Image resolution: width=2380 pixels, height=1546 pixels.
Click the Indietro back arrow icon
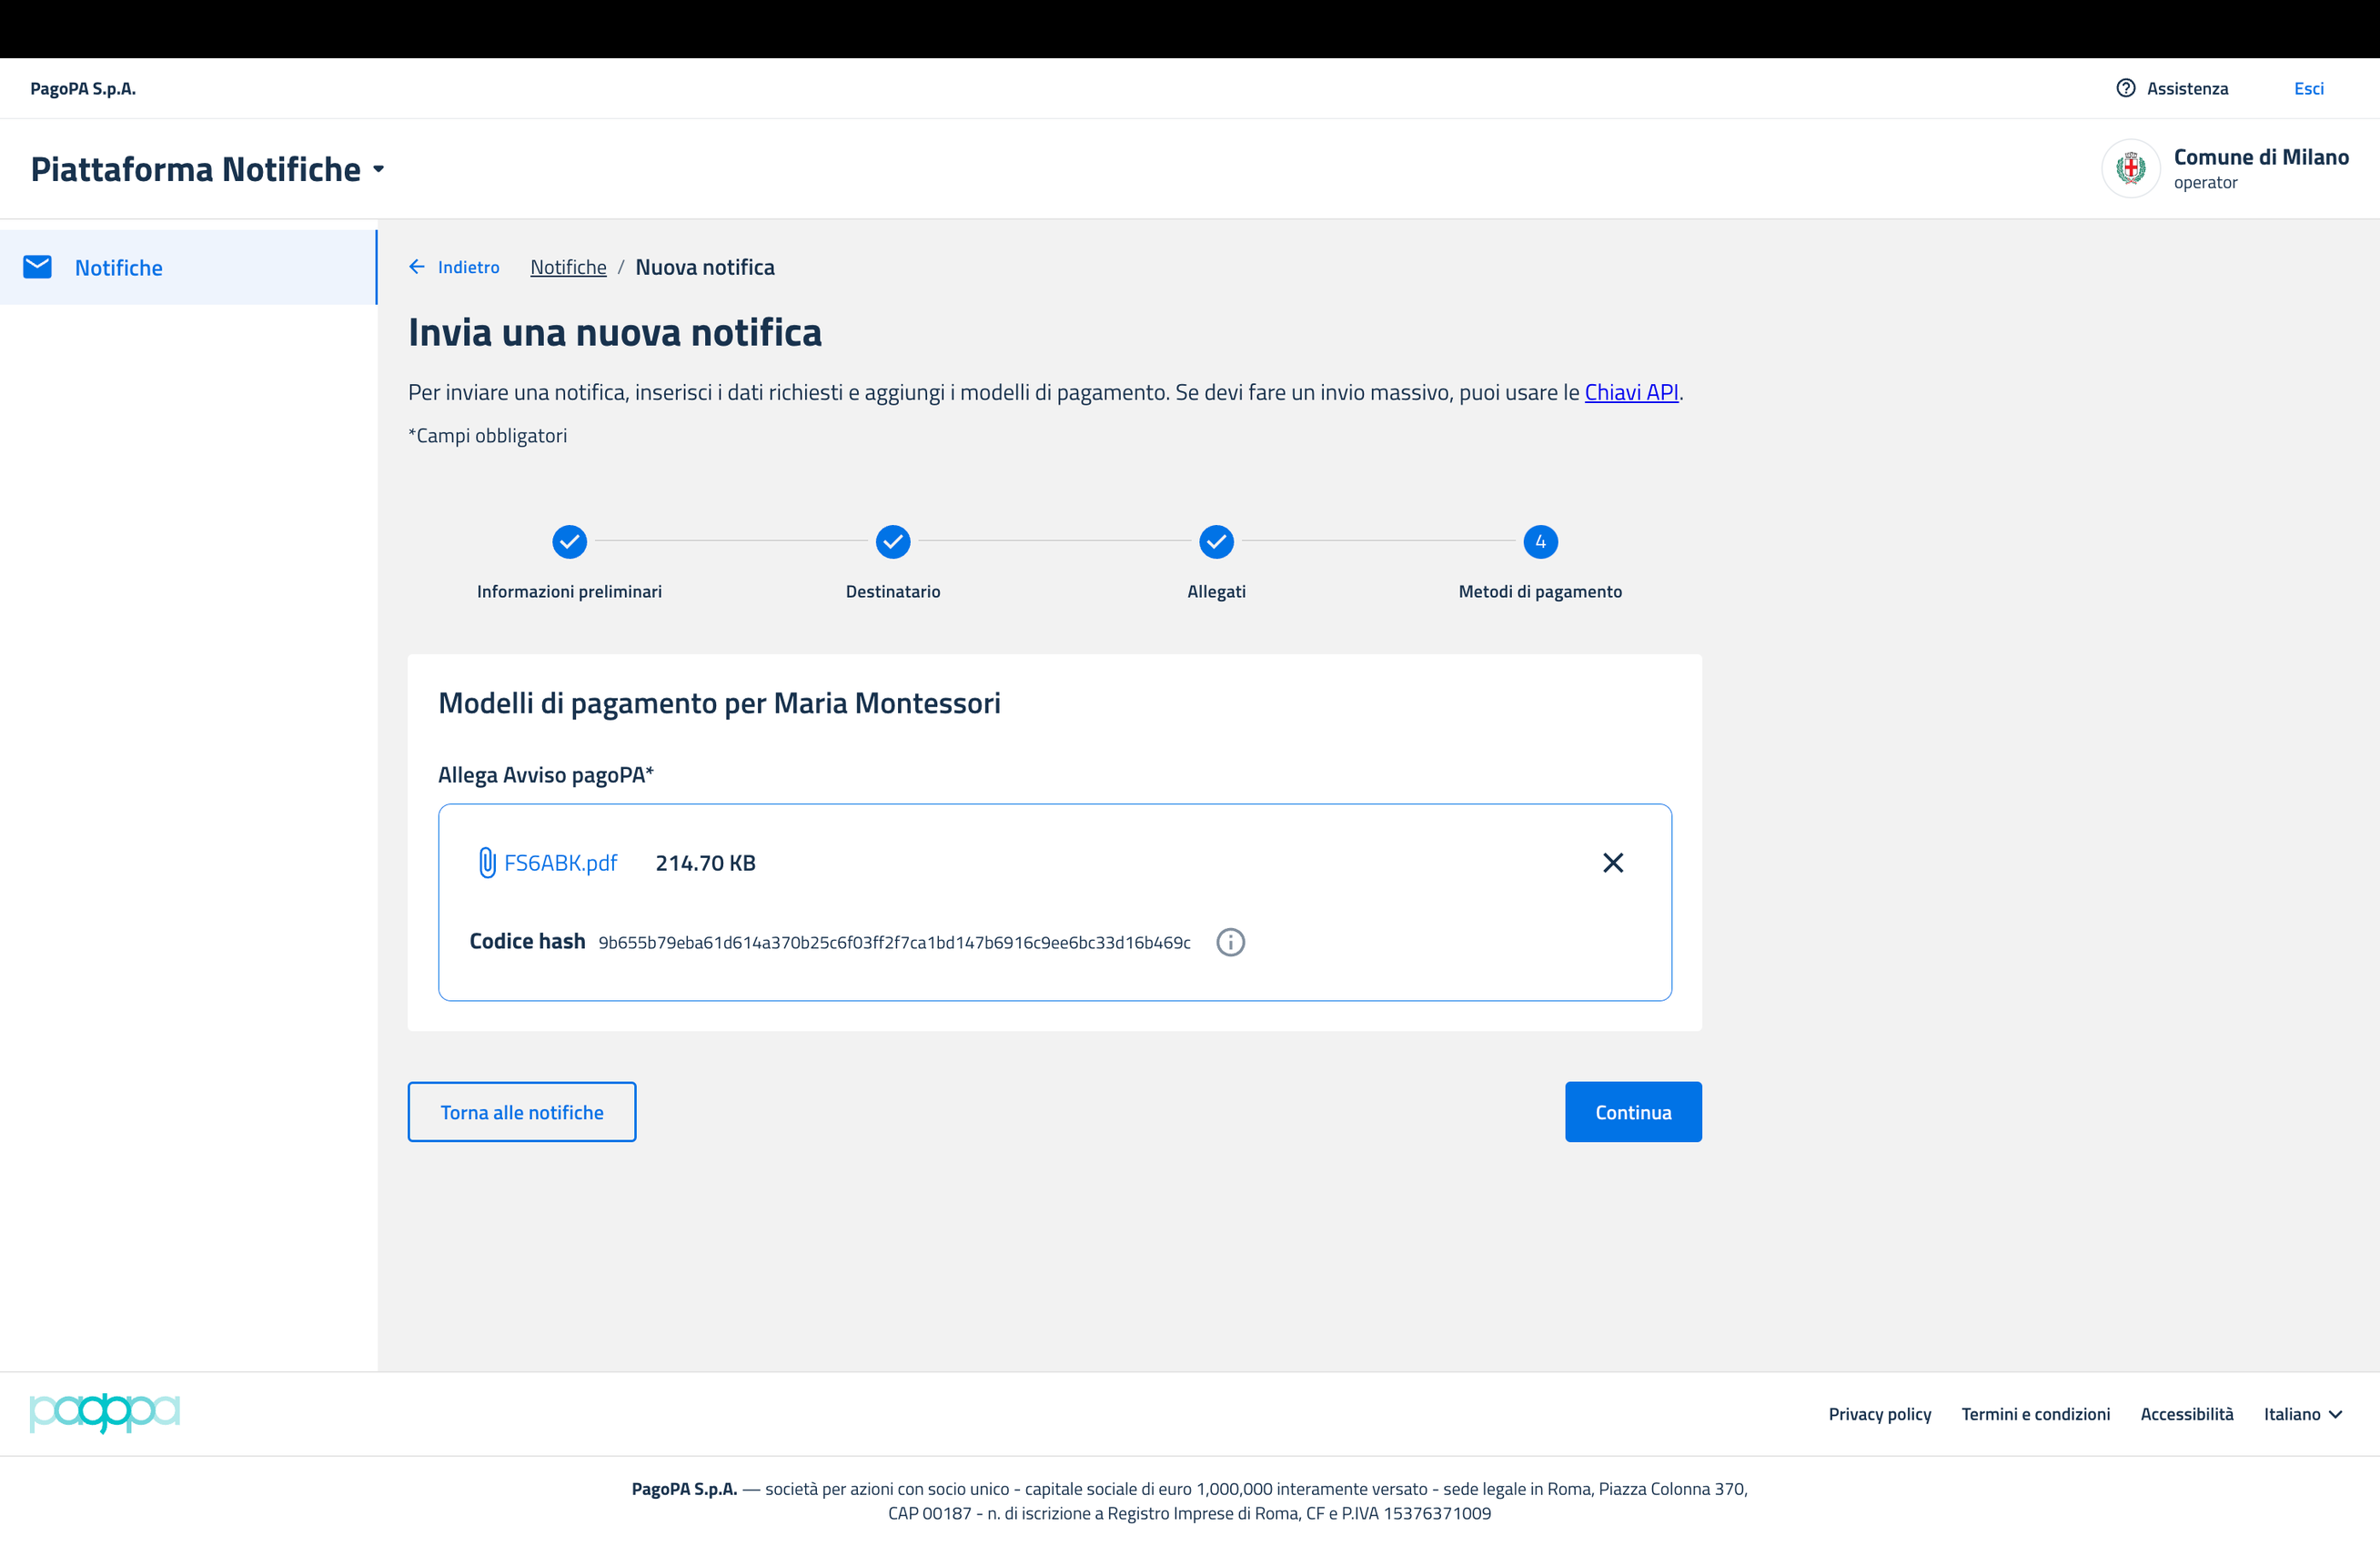pyautogui.click(x=417, y=267)
